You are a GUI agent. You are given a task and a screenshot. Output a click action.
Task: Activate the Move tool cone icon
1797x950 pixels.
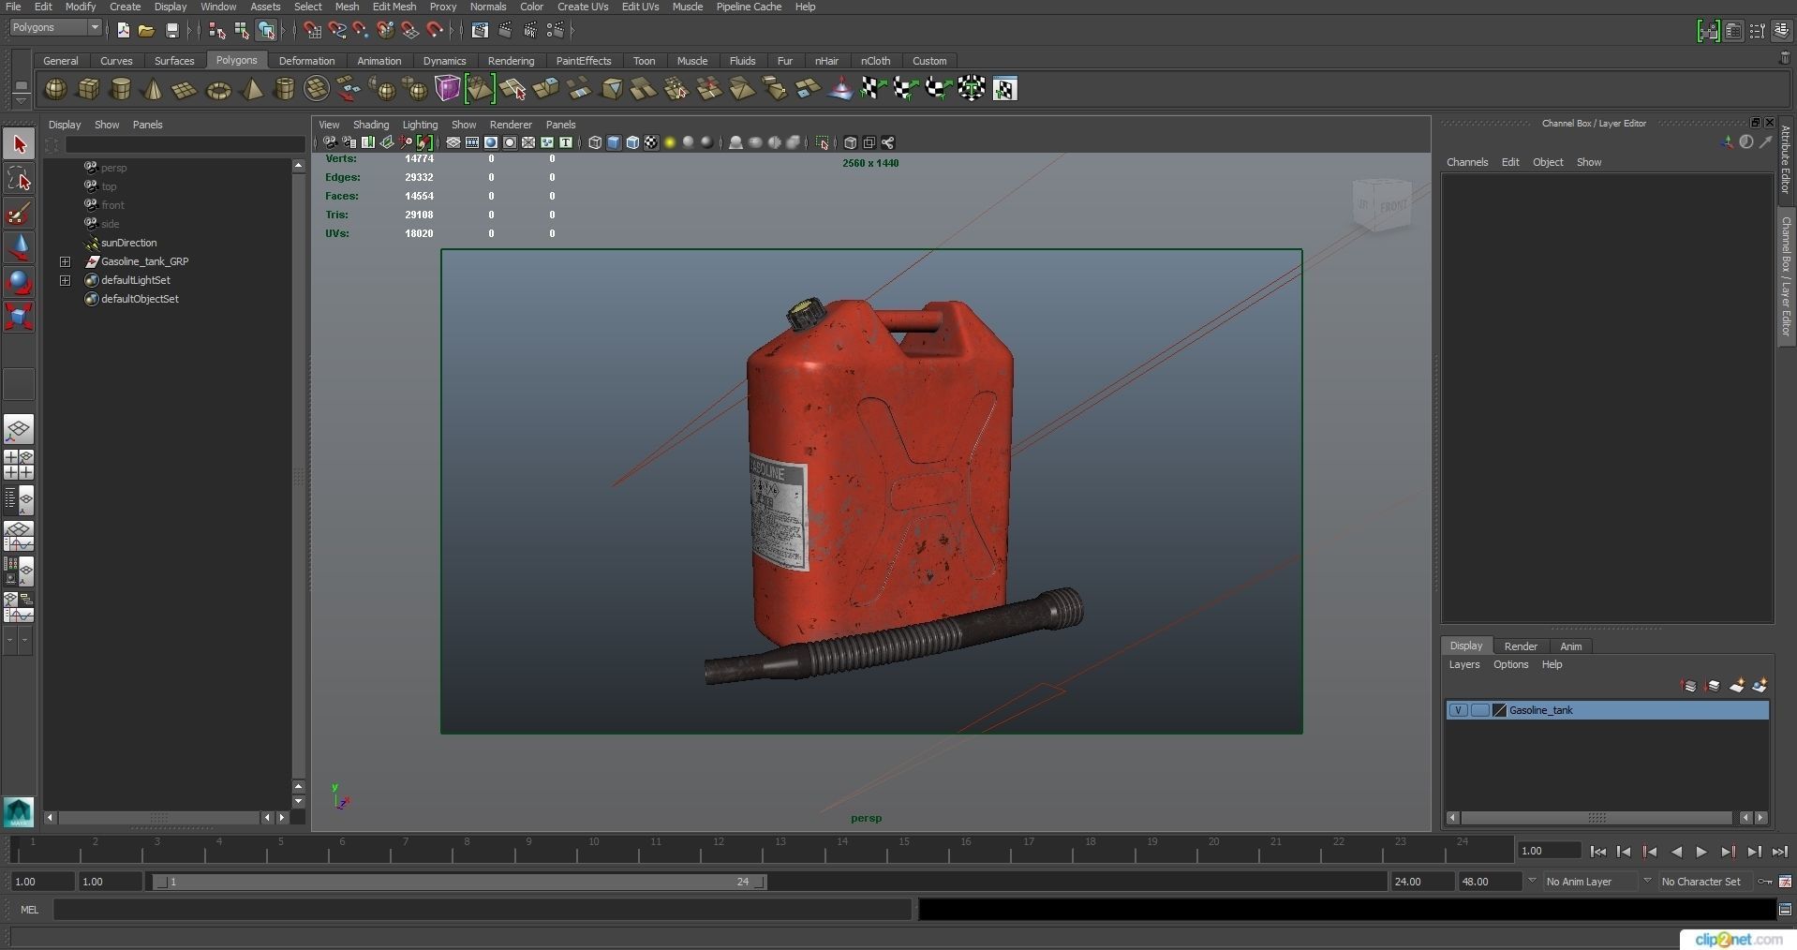(x=20, y=247)
